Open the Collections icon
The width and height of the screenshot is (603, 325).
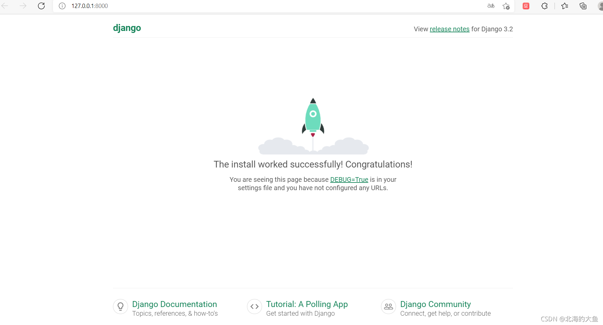tap(583, 6)
